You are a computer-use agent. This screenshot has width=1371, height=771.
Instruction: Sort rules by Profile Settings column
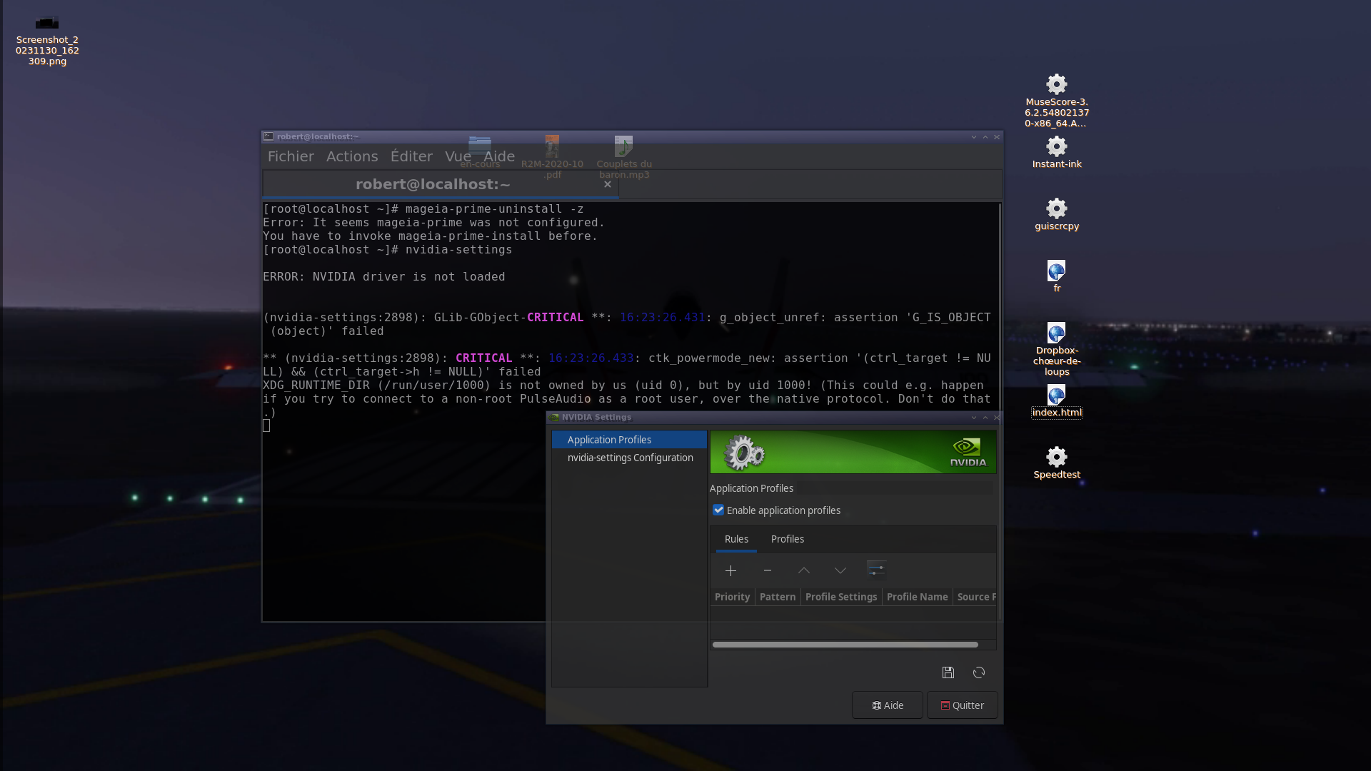pyautogui.click(x=841, y=597)
